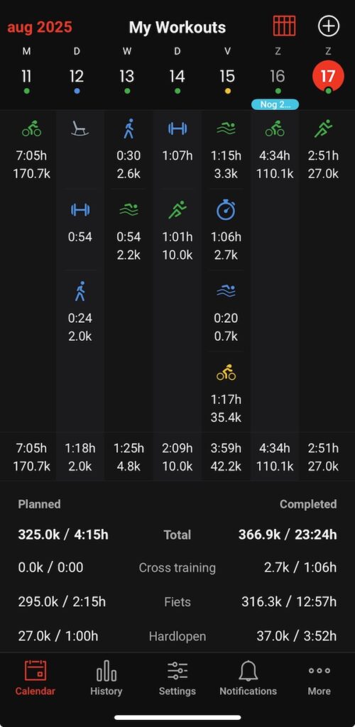Open the More menu tab
355x727 pixels.
click(319, 678)
